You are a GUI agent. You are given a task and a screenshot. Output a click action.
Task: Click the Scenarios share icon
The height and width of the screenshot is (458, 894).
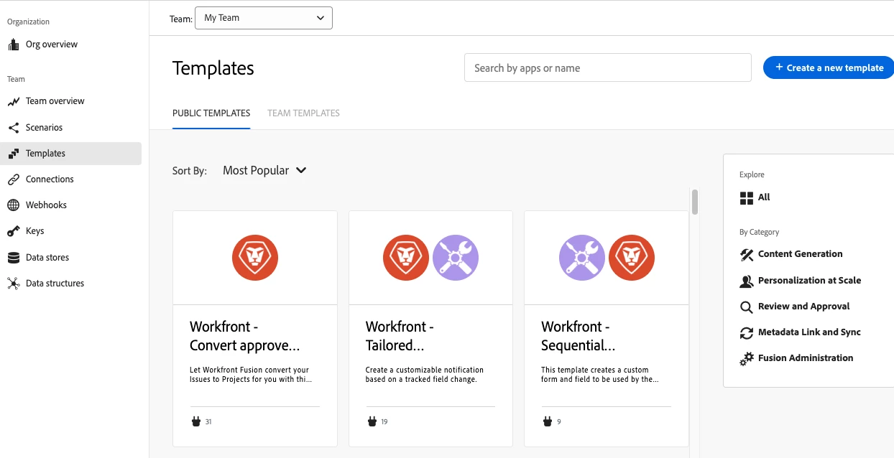[14, 128]
